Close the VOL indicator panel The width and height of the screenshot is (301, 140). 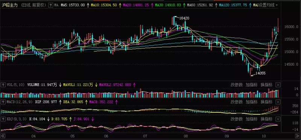[278, 85]
